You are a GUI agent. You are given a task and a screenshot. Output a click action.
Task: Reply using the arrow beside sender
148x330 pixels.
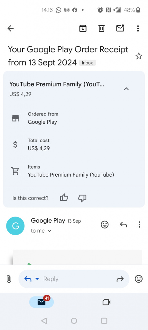coord(124,225)
